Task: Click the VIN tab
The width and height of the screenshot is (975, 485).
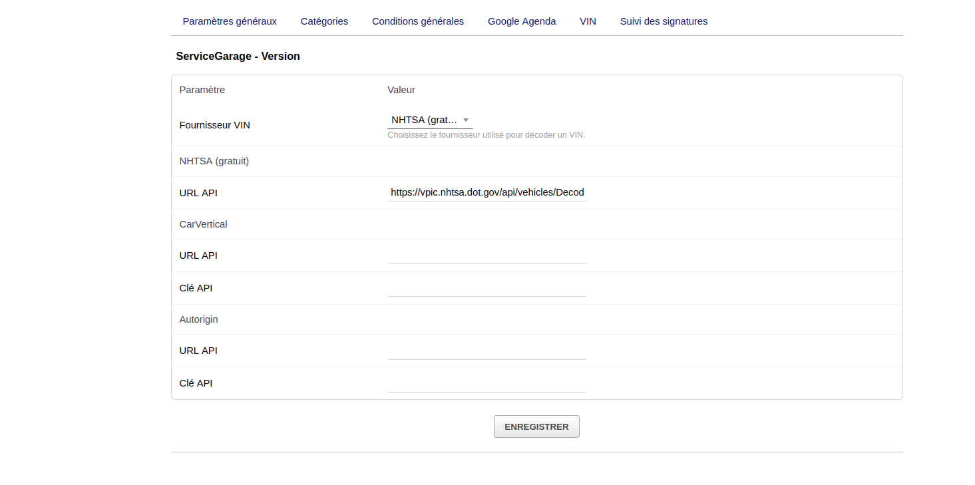Action: tap(588, 21)
